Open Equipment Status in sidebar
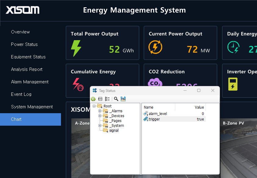 point(28,57)
